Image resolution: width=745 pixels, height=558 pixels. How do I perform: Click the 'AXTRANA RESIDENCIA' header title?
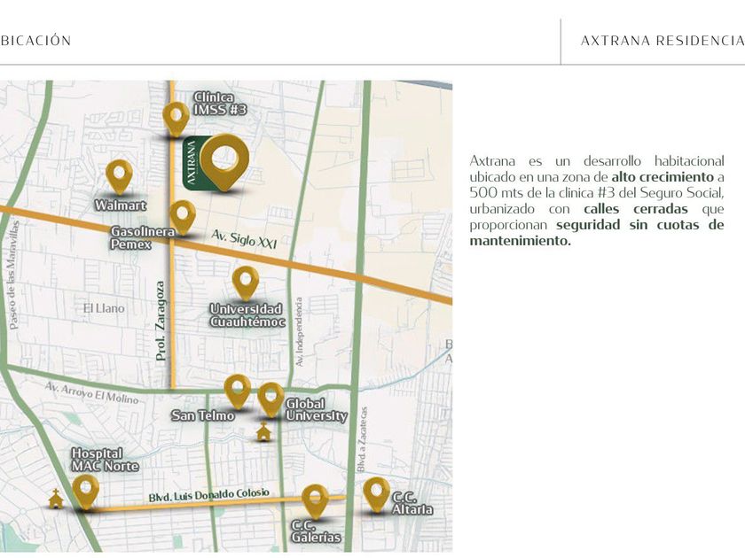click(x=663, y=41)
